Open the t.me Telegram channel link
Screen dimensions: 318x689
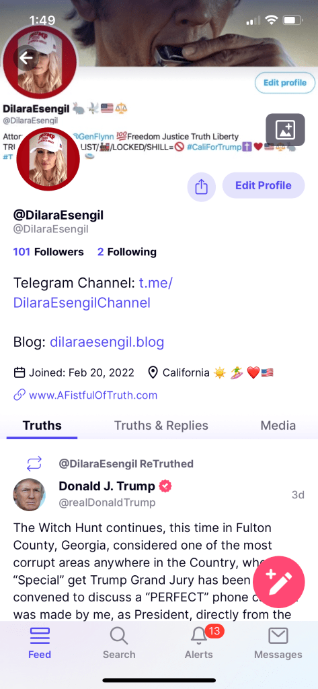tap(93, 293)
